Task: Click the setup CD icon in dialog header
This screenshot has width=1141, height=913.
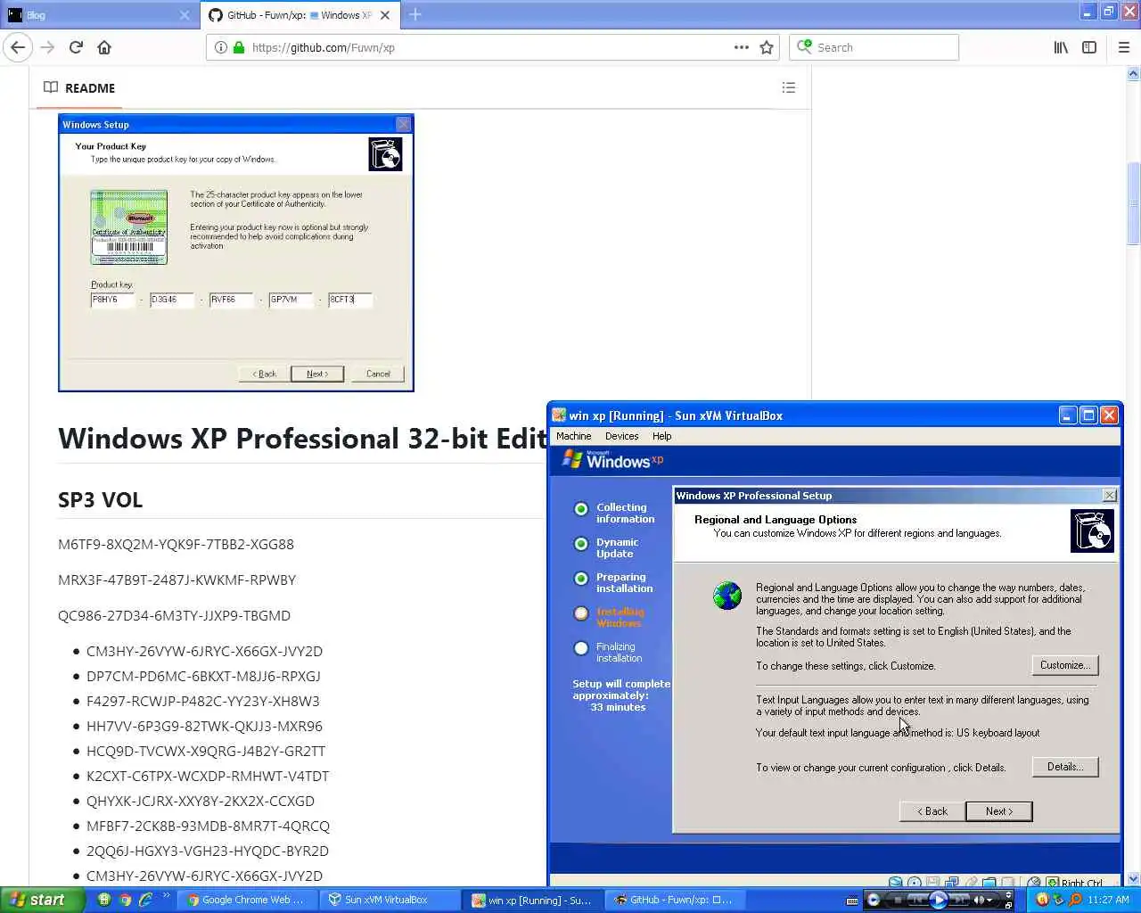Action: 1092,531
